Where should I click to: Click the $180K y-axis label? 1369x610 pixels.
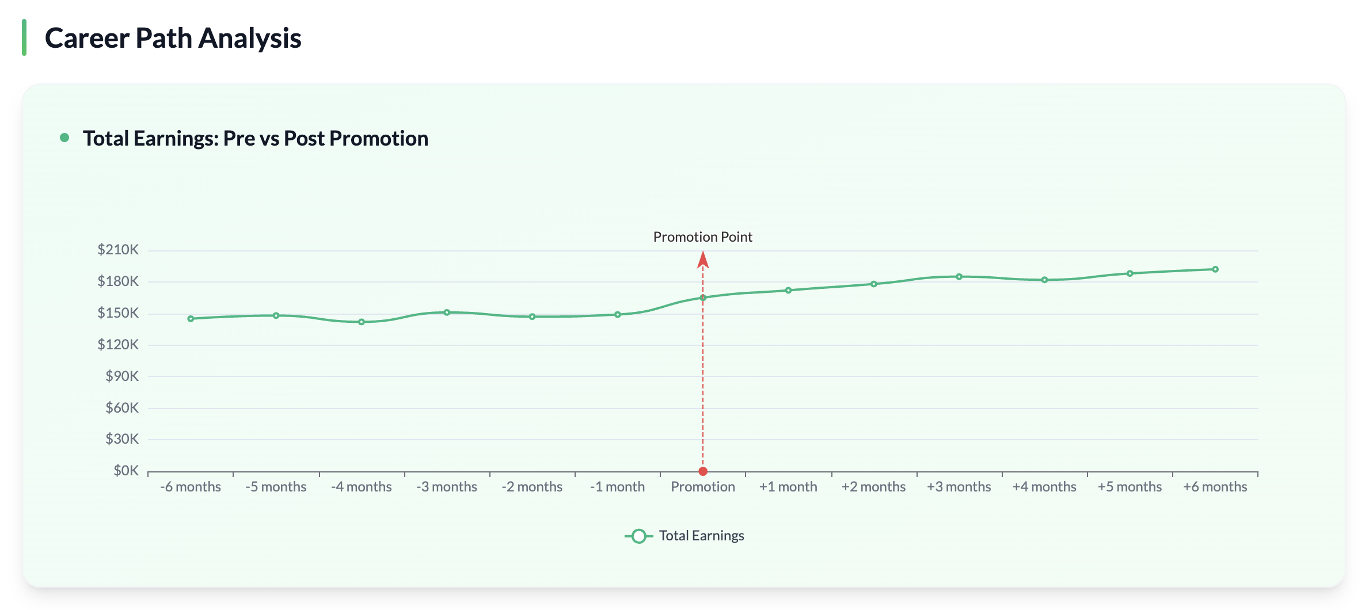pos(118,281)
